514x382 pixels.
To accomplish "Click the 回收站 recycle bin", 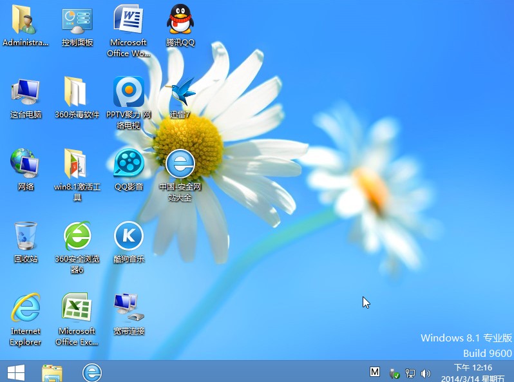I will 26,236.
